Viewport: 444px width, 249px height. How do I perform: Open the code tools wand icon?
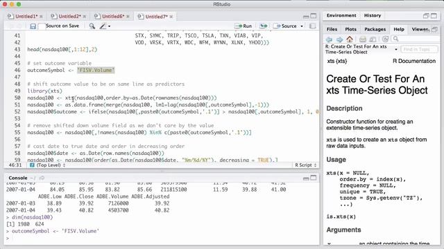(103, 26)
